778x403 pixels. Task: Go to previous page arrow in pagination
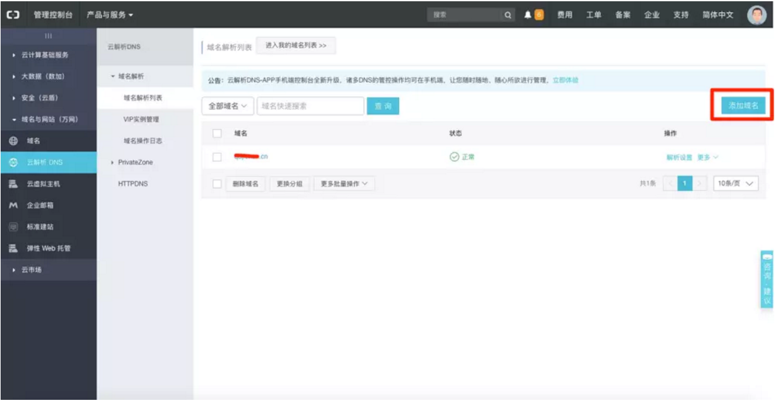(x=669, y=183)
